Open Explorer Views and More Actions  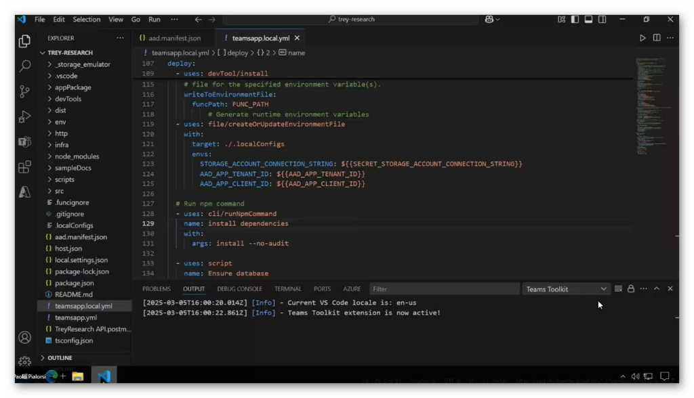[x=120, y=38]
